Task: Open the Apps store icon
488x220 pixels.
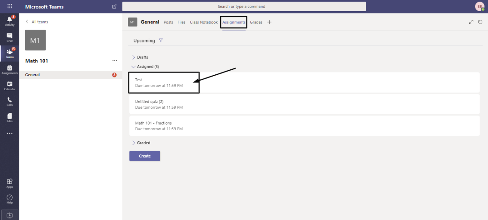Action: click(x=10, y=183)
